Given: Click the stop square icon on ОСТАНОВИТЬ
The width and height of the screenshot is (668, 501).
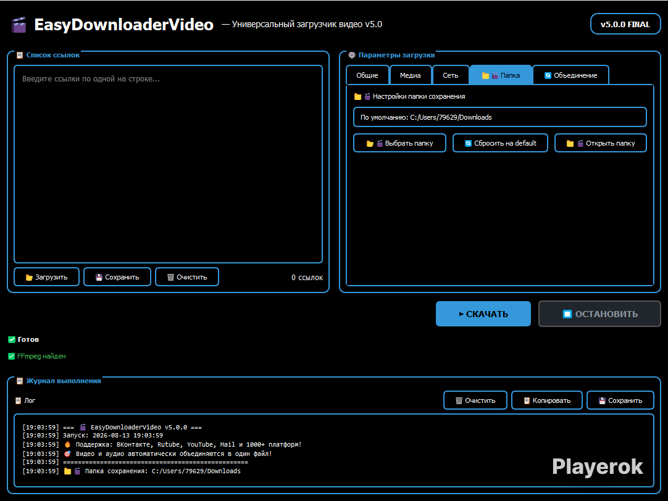Looking at the screenshot, I should (x=567, y=314).
